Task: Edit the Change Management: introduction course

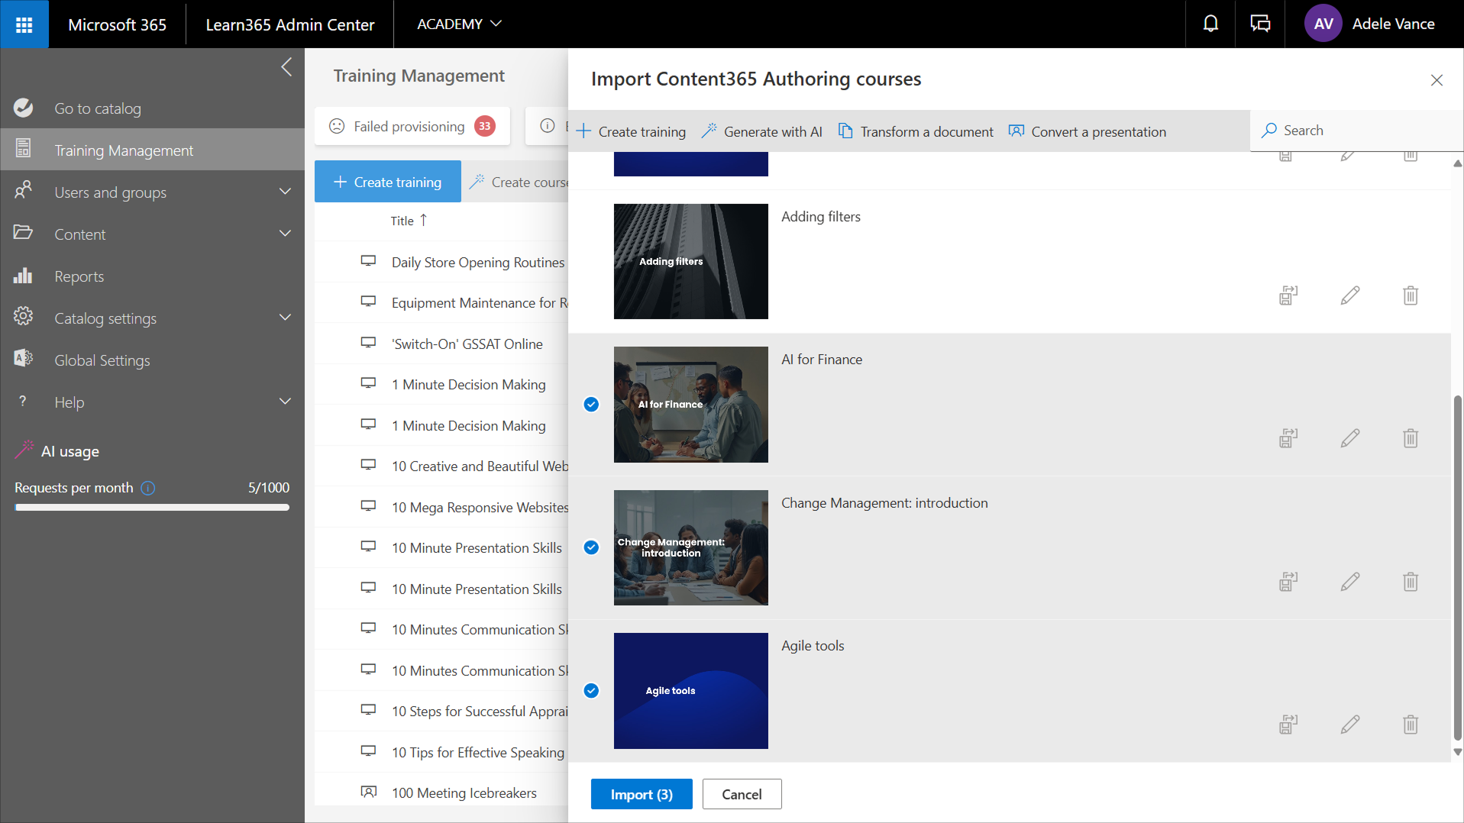Action: [1349, 582]
